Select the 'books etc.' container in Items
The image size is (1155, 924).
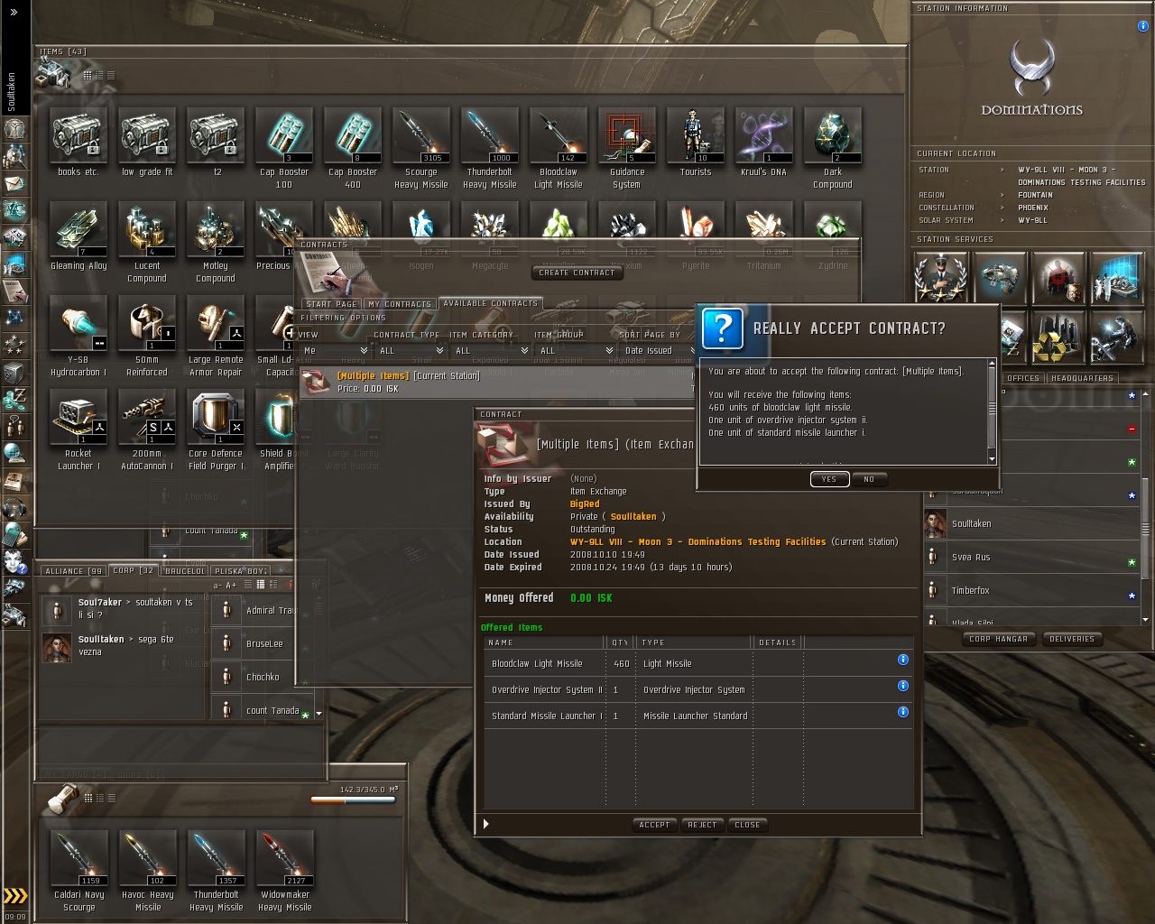pos(79,142)
